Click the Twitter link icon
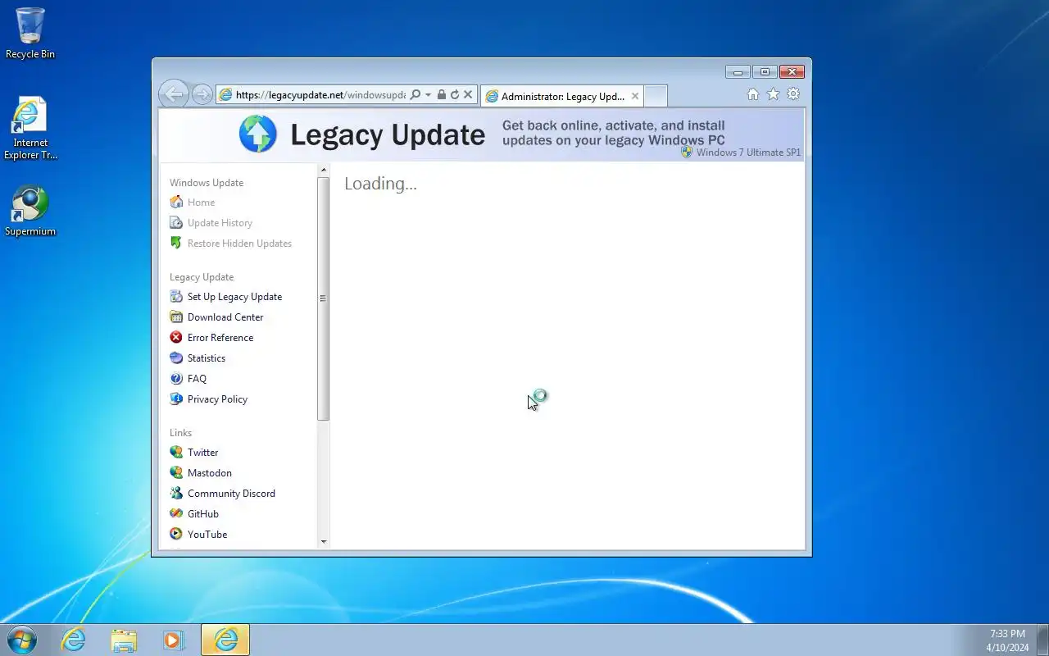The height and width of the screenshot is (656, 1049). tap(175, 452)
